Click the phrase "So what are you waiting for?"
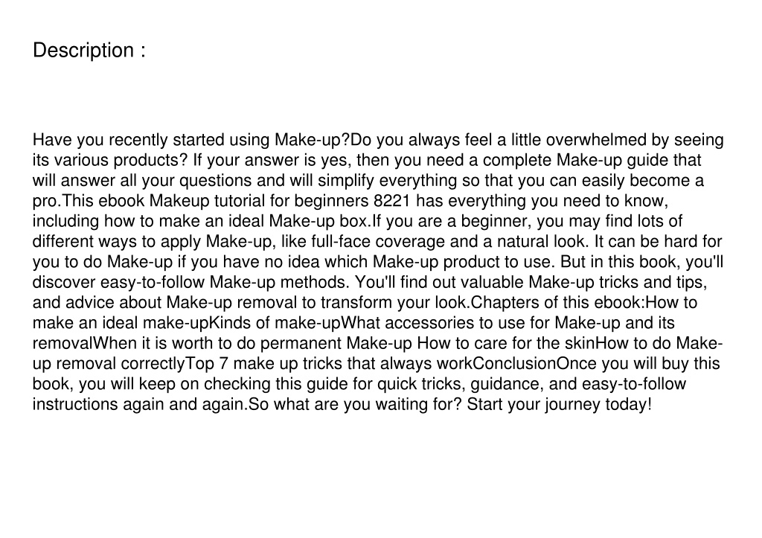This screenshot has width=762, height=538. pos(355,405)
